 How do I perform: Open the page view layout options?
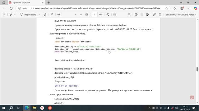click(115, 14)
